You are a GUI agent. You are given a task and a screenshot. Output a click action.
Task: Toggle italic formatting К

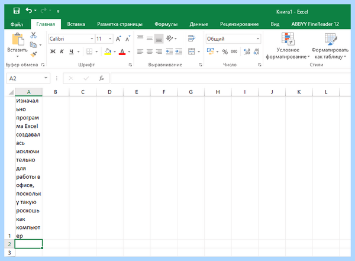(62, 51)
